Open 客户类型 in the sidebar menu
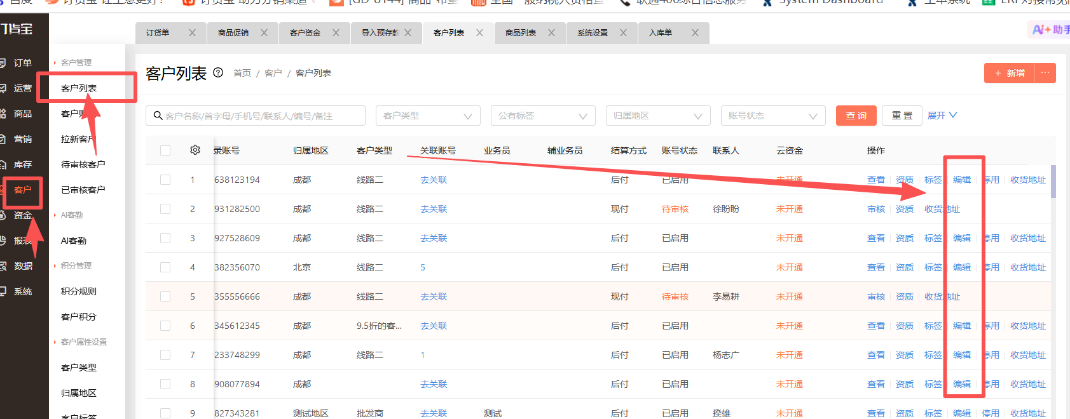 [x=79, y=368]
